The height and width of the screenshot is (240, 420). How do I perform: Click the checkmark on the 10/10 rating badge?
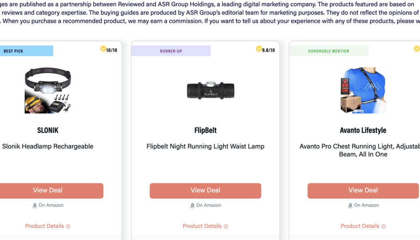(103, 48)
